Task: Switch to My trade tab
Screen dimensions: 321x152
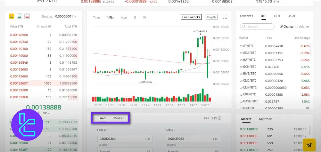Action: pos(265,119)
